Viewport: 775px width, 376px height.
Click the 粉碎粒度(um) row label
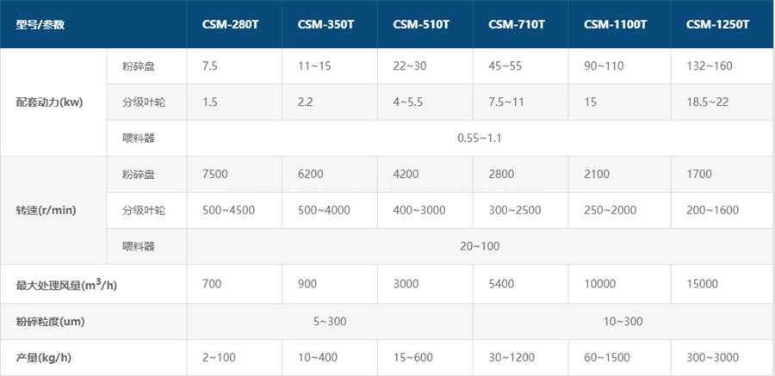(50, 321)
